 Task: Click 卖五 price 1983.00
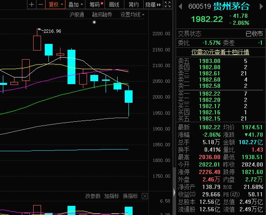click(x=210, y=61)
